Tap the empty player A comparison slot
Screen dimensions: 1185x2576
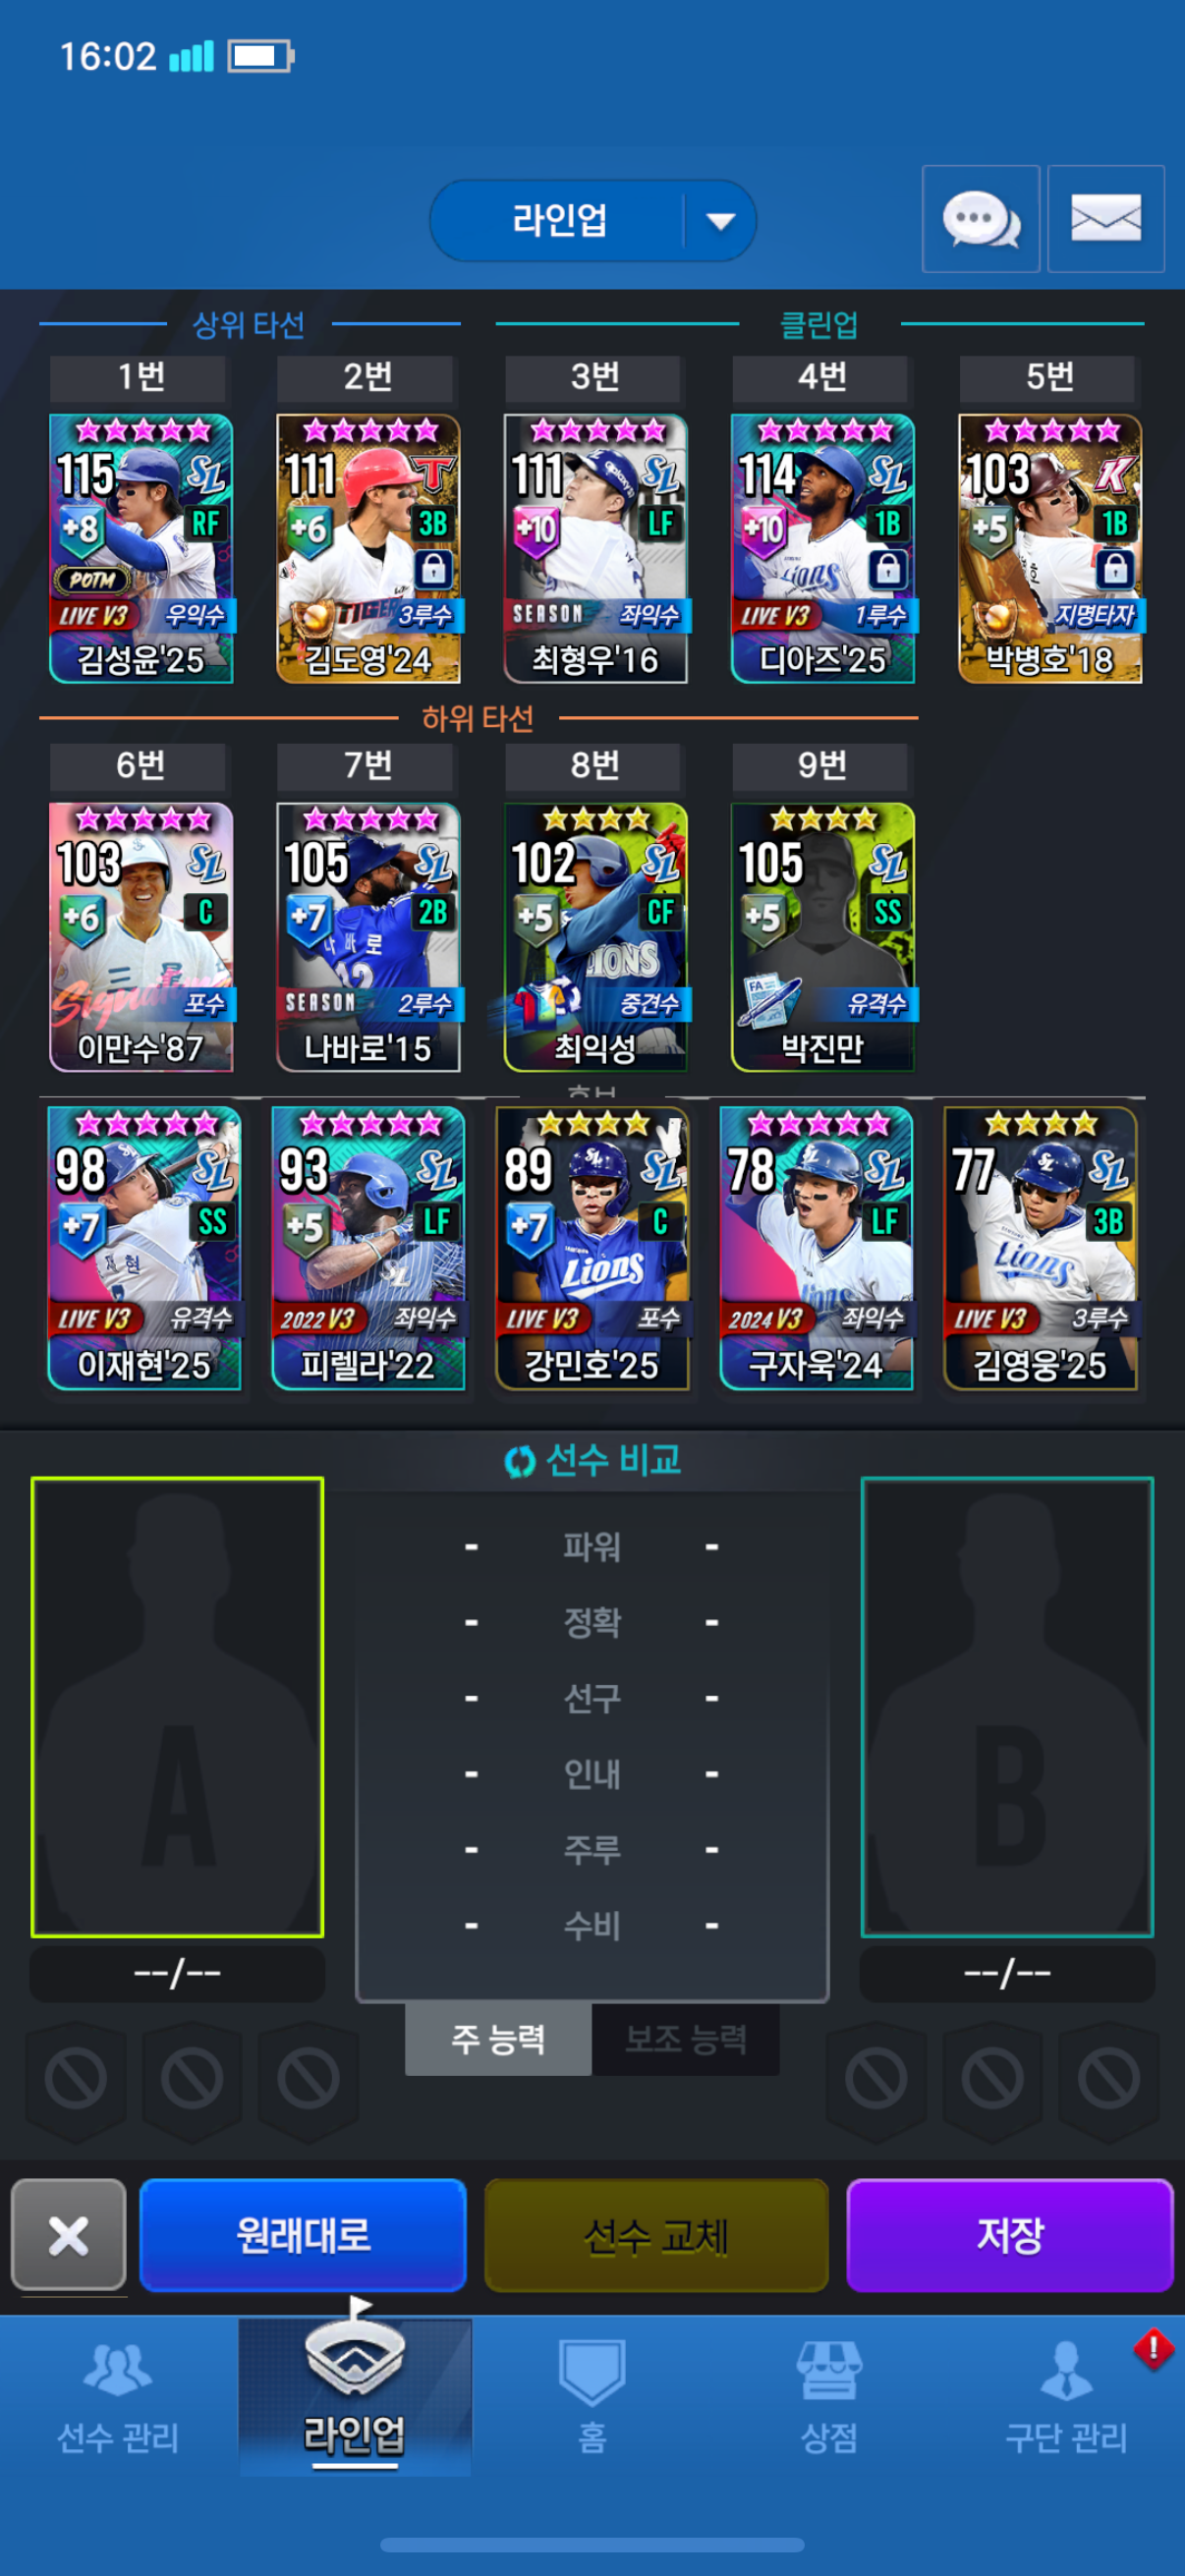177,1707
